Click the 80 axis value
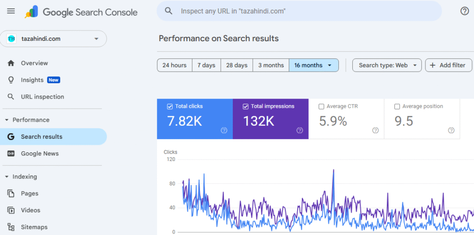Image resolution: width=474 pixels, height=235 pixels. [x=172, y=183]
